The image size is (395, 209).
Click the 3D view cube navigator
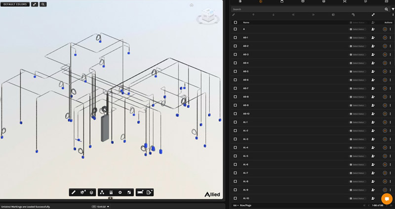click(208, 16)
